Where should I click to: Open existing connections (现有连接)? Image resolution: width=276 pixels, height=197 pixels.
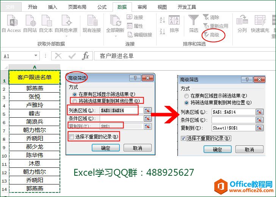(92, 24)
